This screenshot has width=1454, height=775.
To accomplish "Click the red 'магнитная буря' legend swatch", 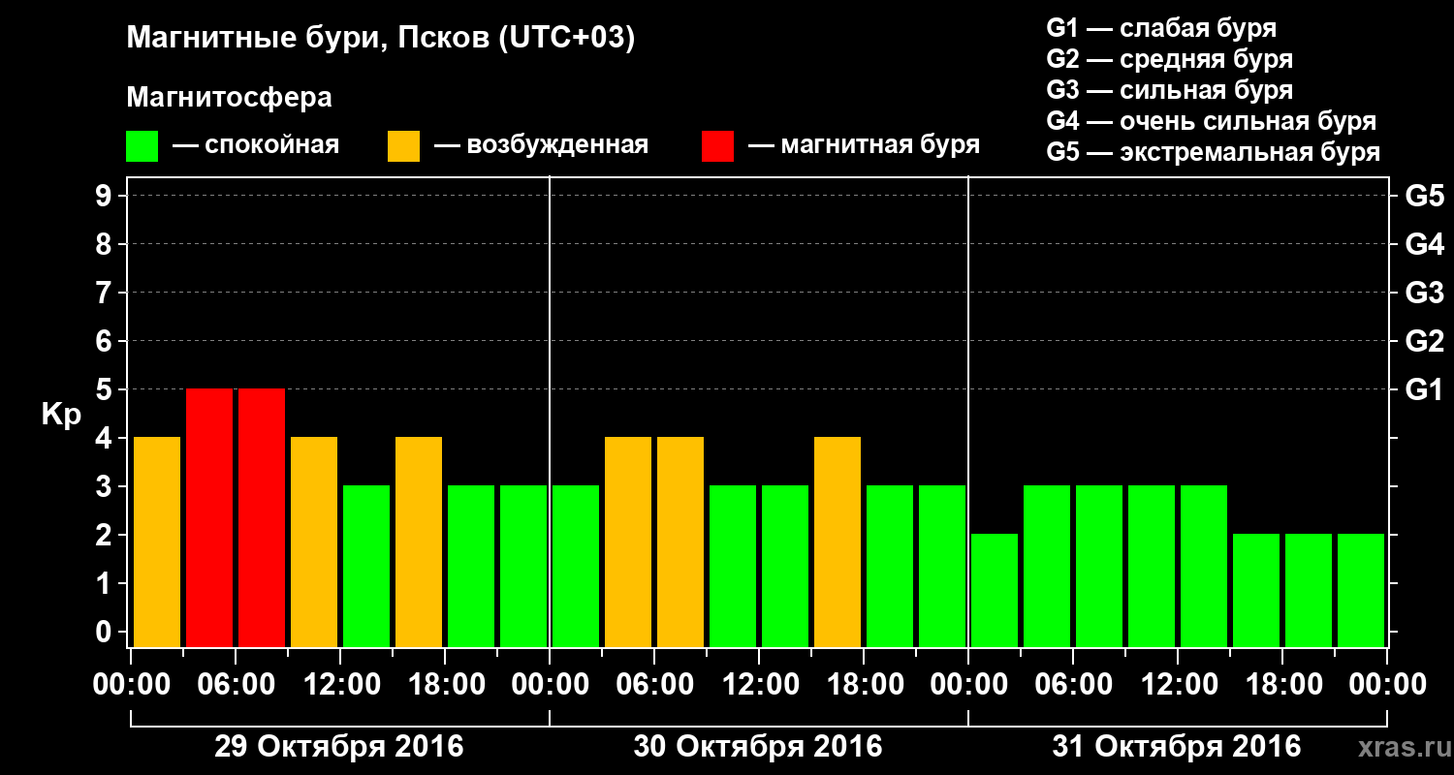I will click(x=717, y=146).
